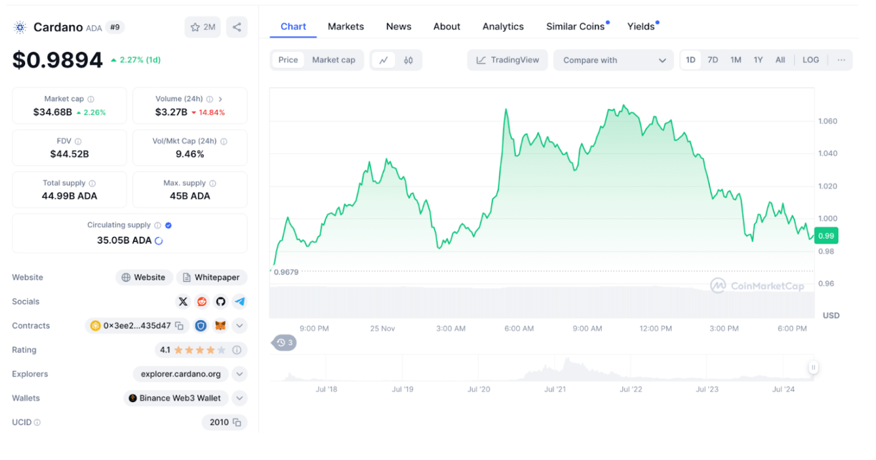Expand the Explorers list chevron

(239, 374)
